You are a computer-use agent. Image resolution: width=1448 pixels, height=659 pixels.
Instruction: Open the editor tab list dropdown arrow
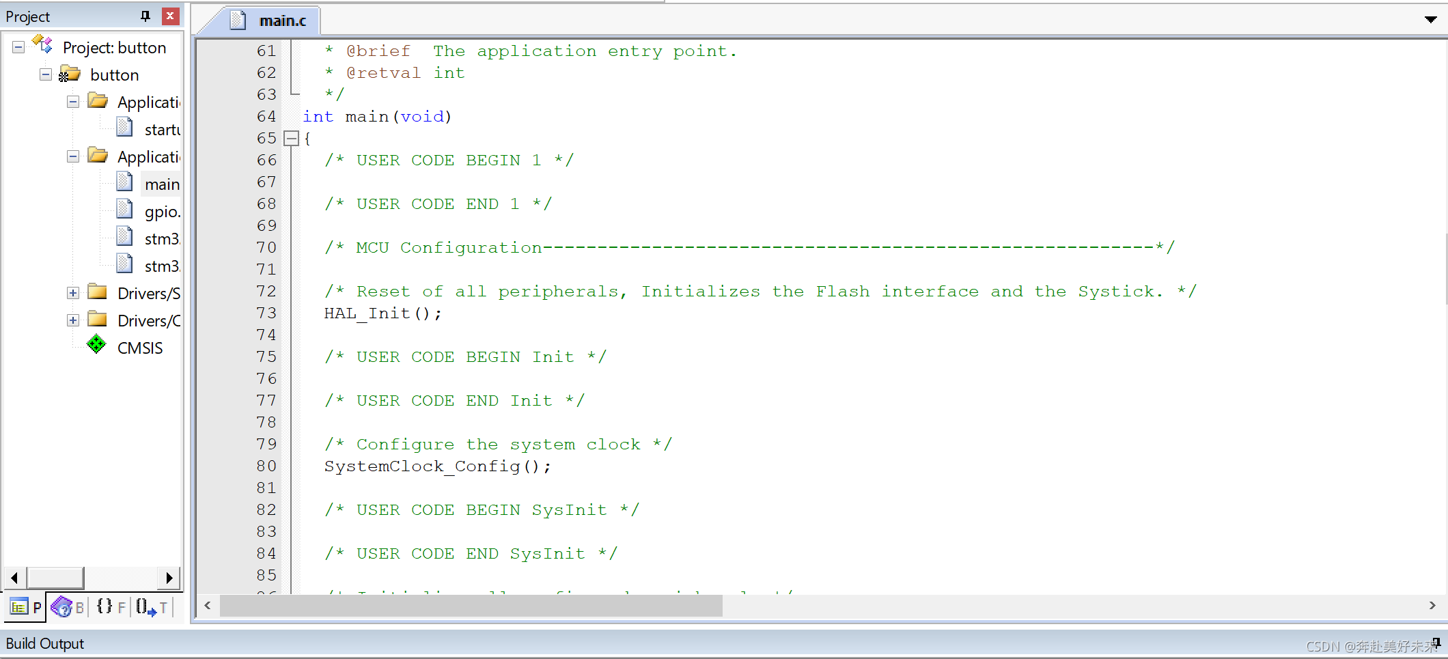1430,20
